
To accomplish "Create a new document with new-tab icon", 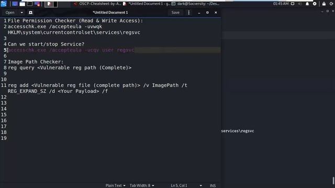I will [x=30, y=13].
